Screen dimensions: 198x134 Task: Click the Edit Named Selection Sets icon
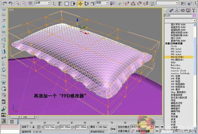point(153,4)
